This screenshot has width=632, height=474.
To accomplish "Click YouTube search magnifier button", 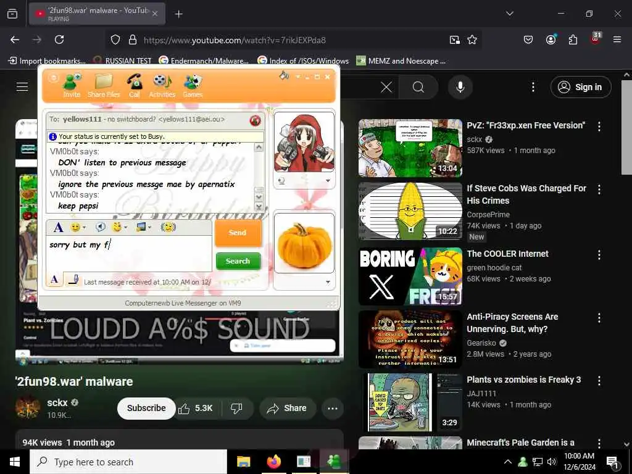I will tap(418, 87).
